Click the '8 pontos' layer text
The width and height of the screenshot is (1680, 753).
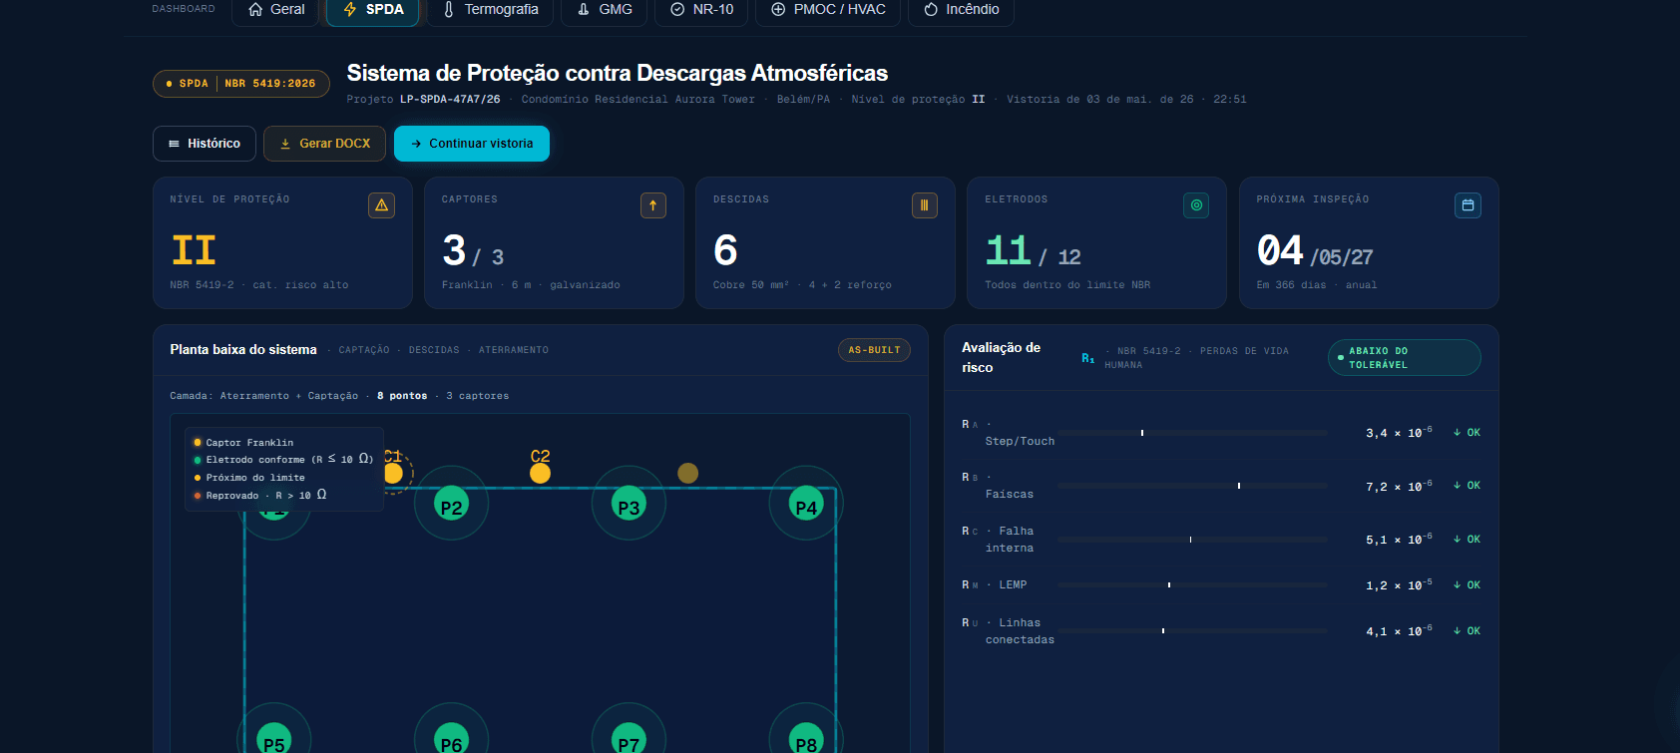(402, 396)
